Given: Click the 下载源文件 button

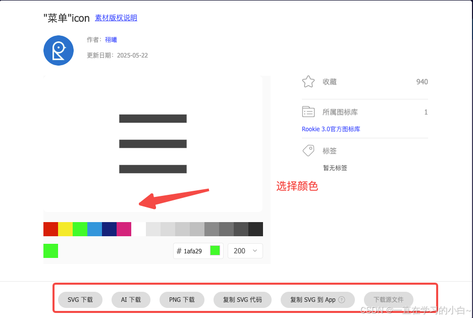Looking at the screenshot, I should coord(389,300).
